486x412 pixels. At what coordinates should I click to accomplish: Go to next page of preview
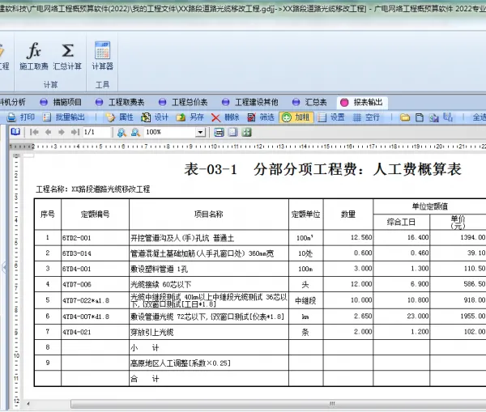point(62,132)
